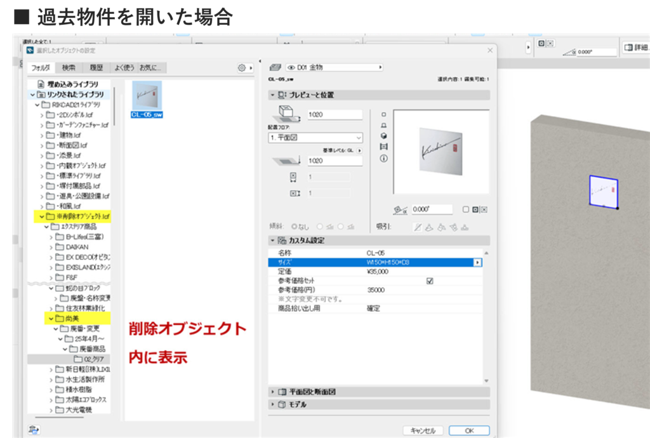
Task: Switch to the お気に... tab
Action: (152, 67)
